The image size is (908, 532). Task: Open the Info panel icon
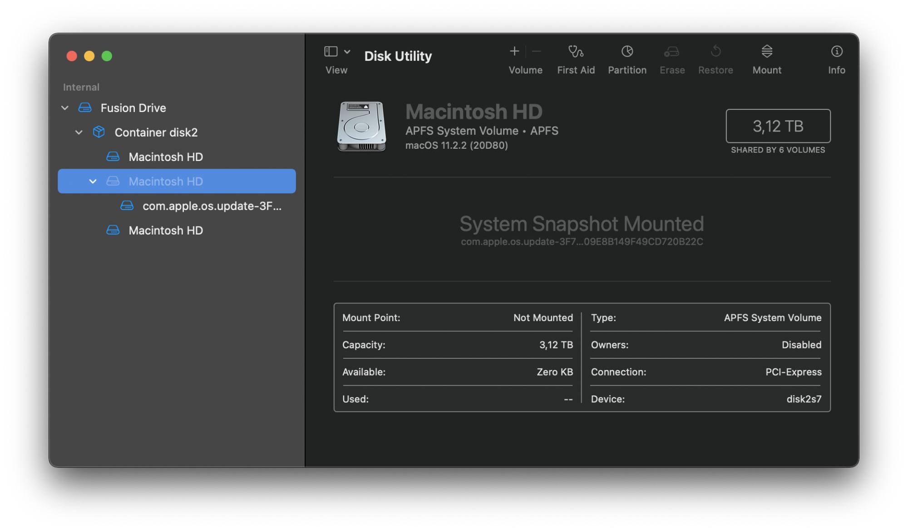837,51
